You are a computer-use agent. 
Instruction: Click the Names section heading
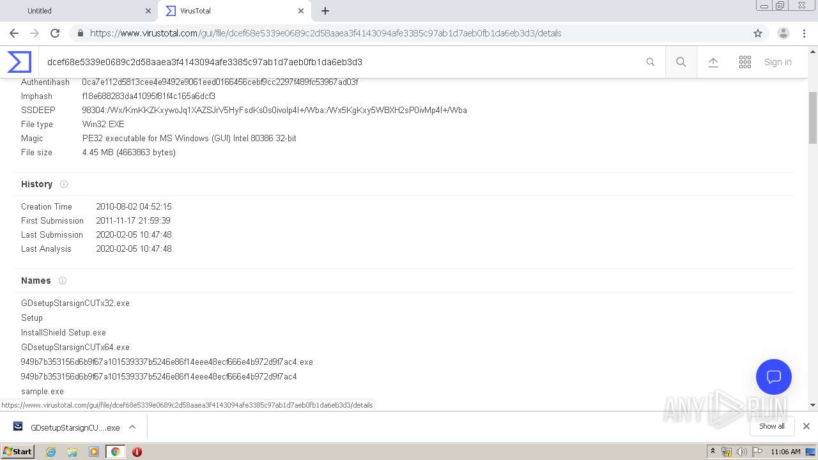tap(36, 280)
